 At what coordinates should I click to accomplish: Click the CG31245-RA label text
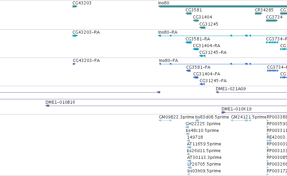tap(213, 52)
